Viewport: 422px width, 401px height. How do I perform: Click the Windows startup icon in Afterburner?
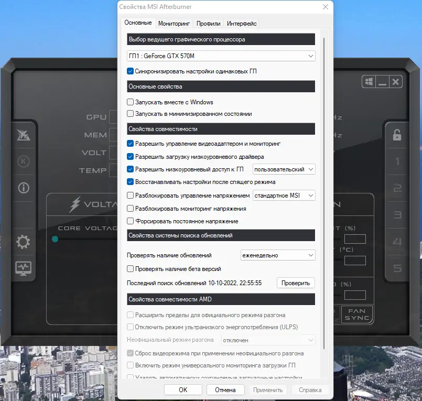[x=369, y=82]
